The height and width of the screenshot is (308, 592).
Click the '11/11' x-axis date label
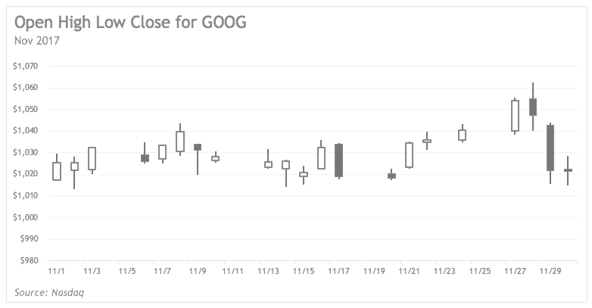tap(232, 270)
